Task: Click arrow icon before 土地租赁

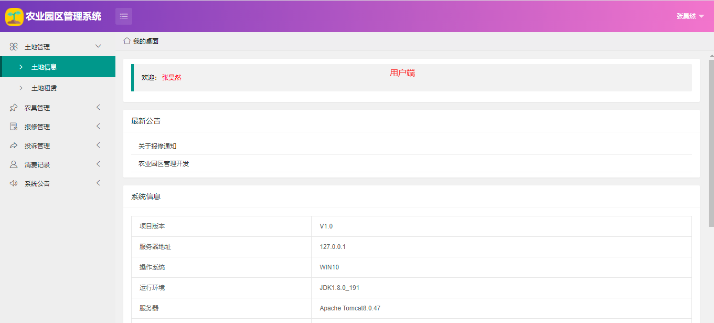Action: (21, 88)
